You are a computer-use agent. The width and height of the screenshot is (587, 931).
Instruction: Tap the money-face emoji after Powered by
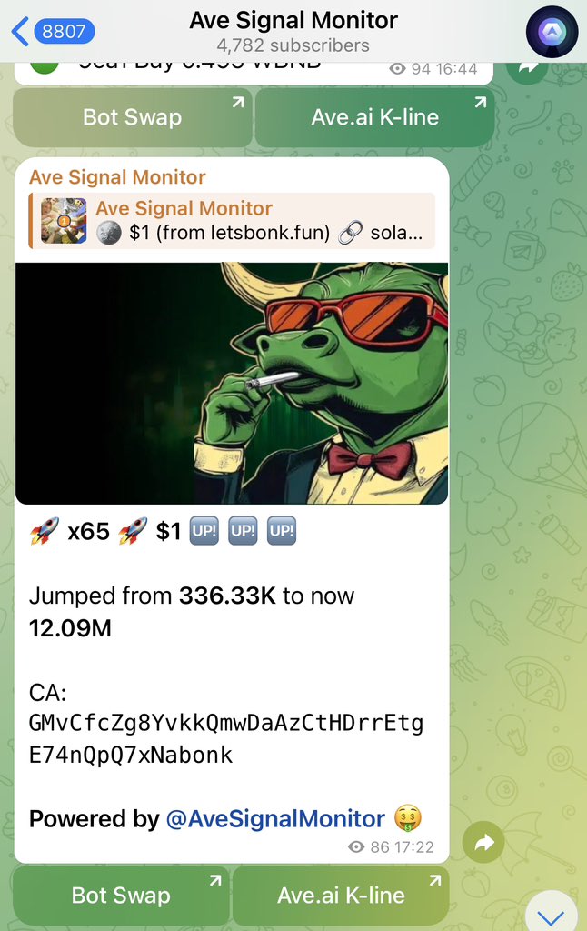tap(408, 818)
